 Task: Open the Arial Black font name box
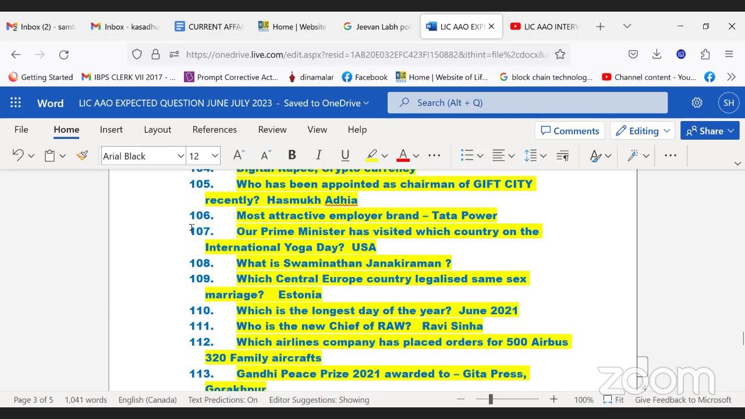click(143, 156)
